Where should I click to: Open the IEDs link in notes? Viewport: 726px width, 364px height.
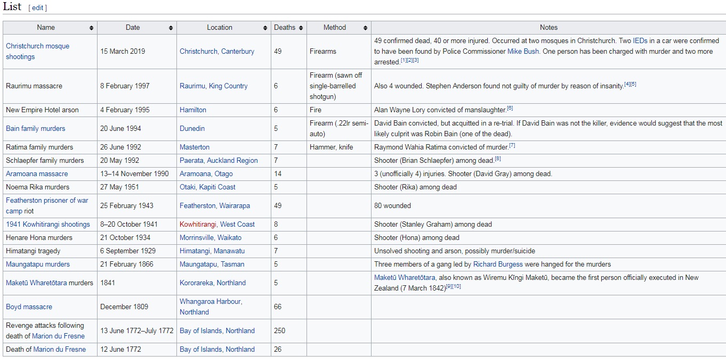pos(640,40)
